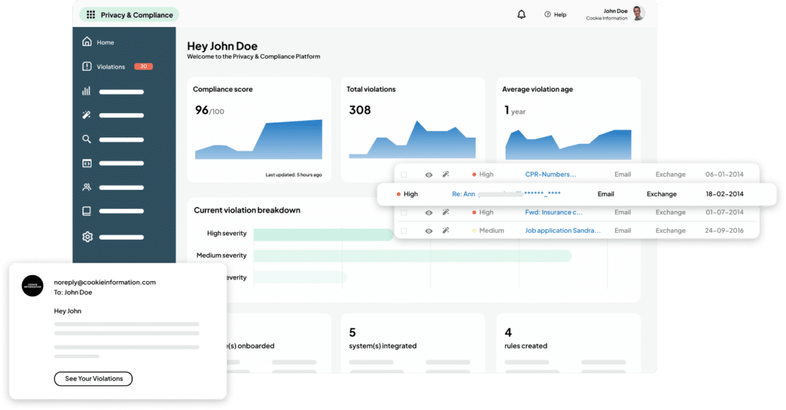The height and width of the screenshot is (410, 786).
Task: Click the magic wand in Job application row
Action: 445,231
